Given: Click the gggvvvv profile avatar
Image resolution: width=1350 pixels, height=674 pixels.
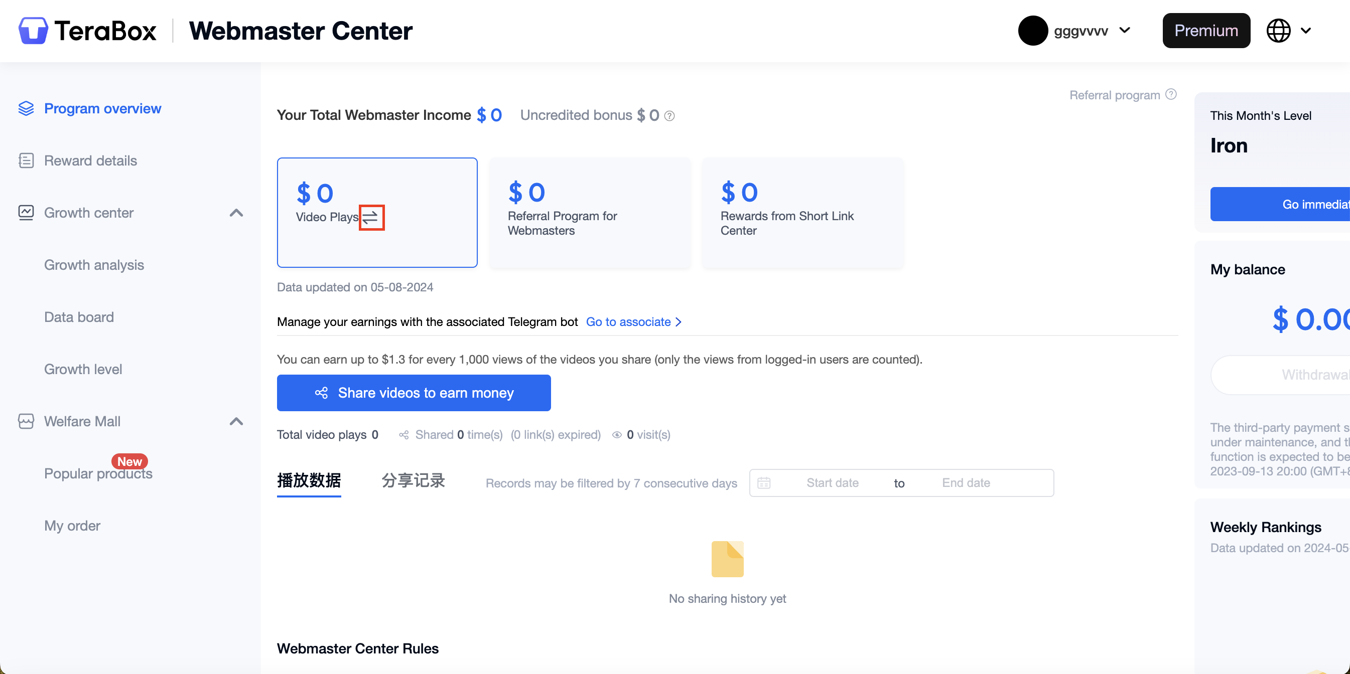Looking at the screenshot, I should [x=1033, y=31].
